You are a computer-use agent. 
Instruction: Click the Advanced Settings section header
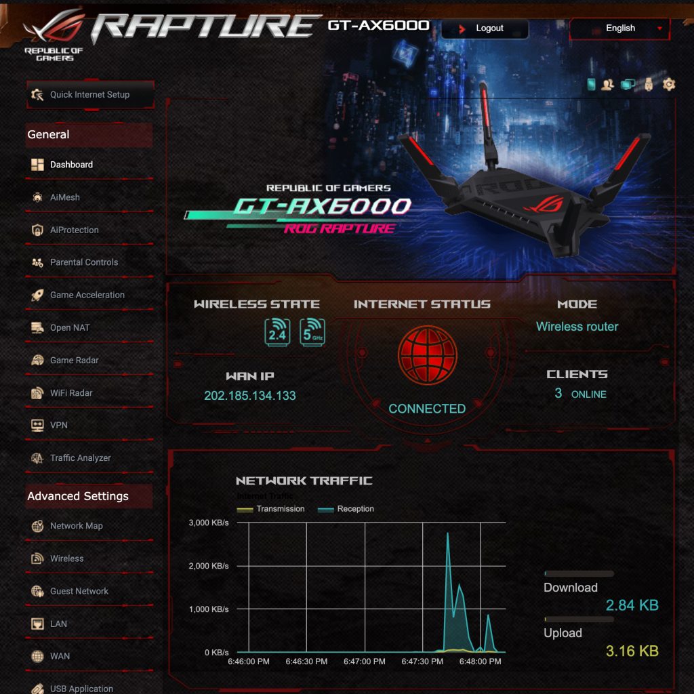(89, 496)
